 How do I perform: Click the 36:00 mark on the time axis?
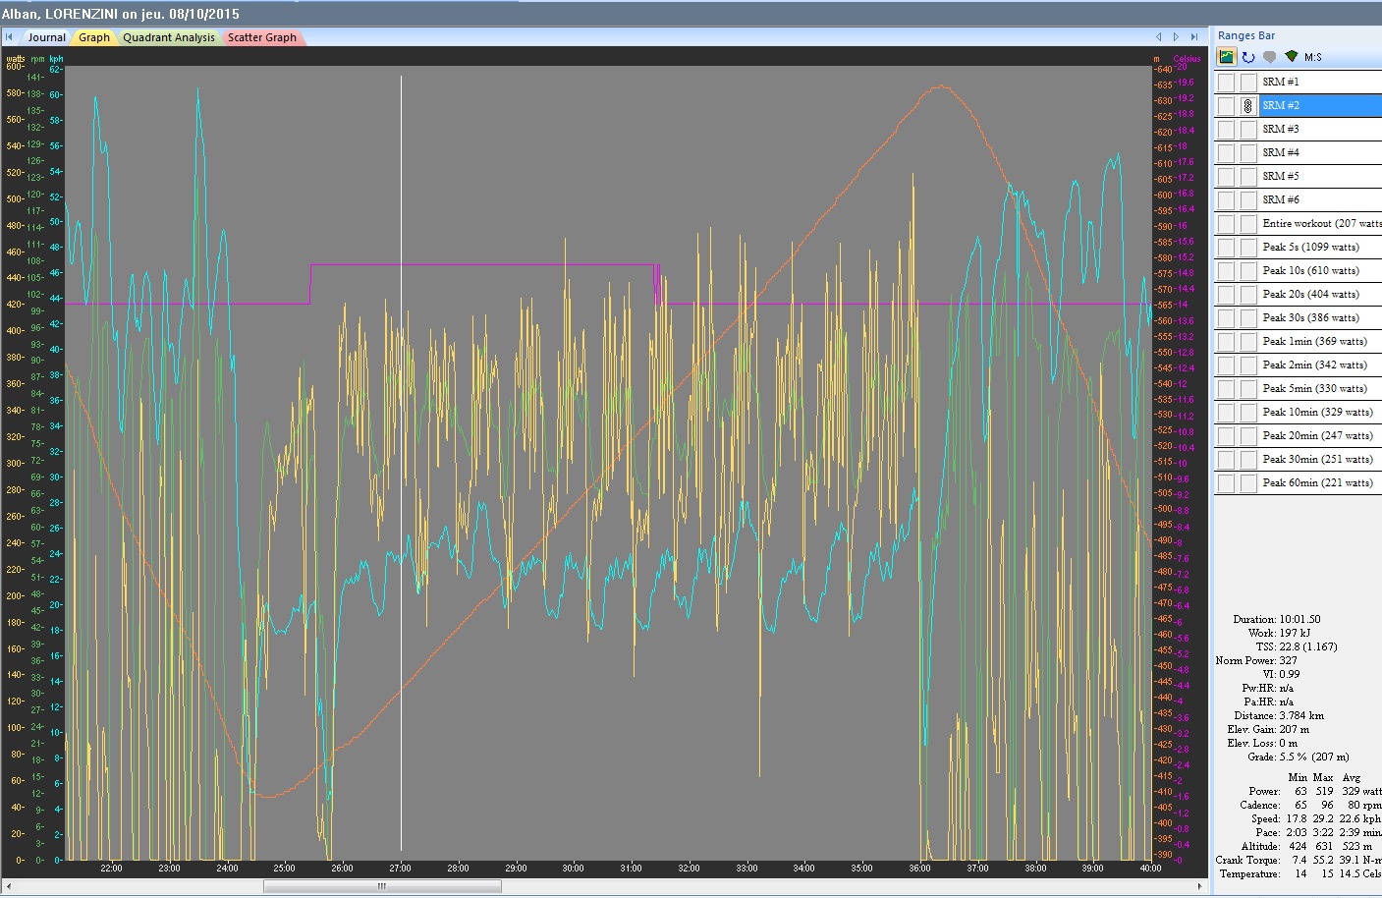pyautogui.click(x=919, y=869)
